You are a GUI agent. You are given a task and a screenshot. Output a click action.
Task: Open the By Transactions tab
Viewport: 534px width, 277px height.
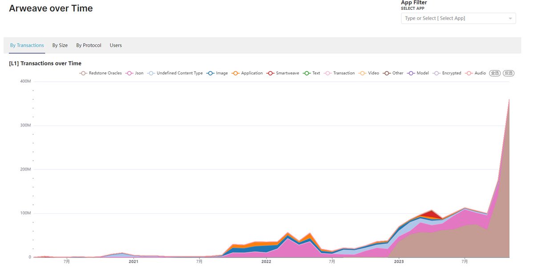(27, 45)
